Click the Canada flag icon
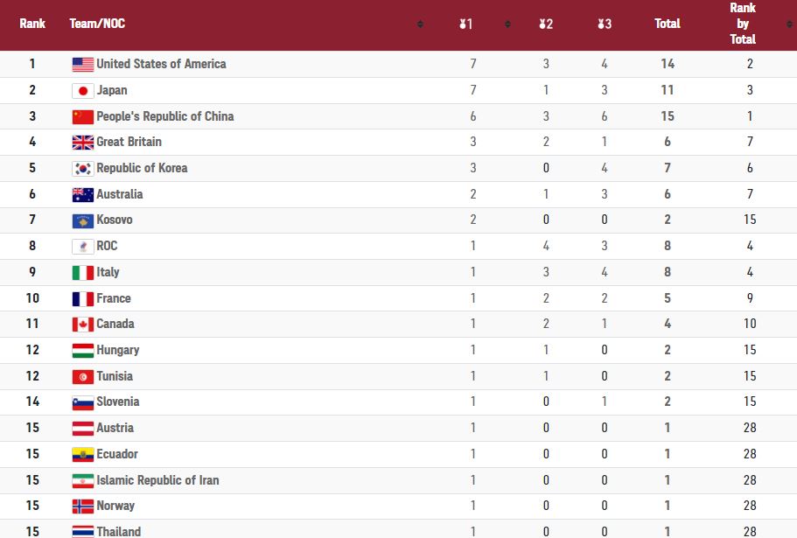 tap(82, 324)
